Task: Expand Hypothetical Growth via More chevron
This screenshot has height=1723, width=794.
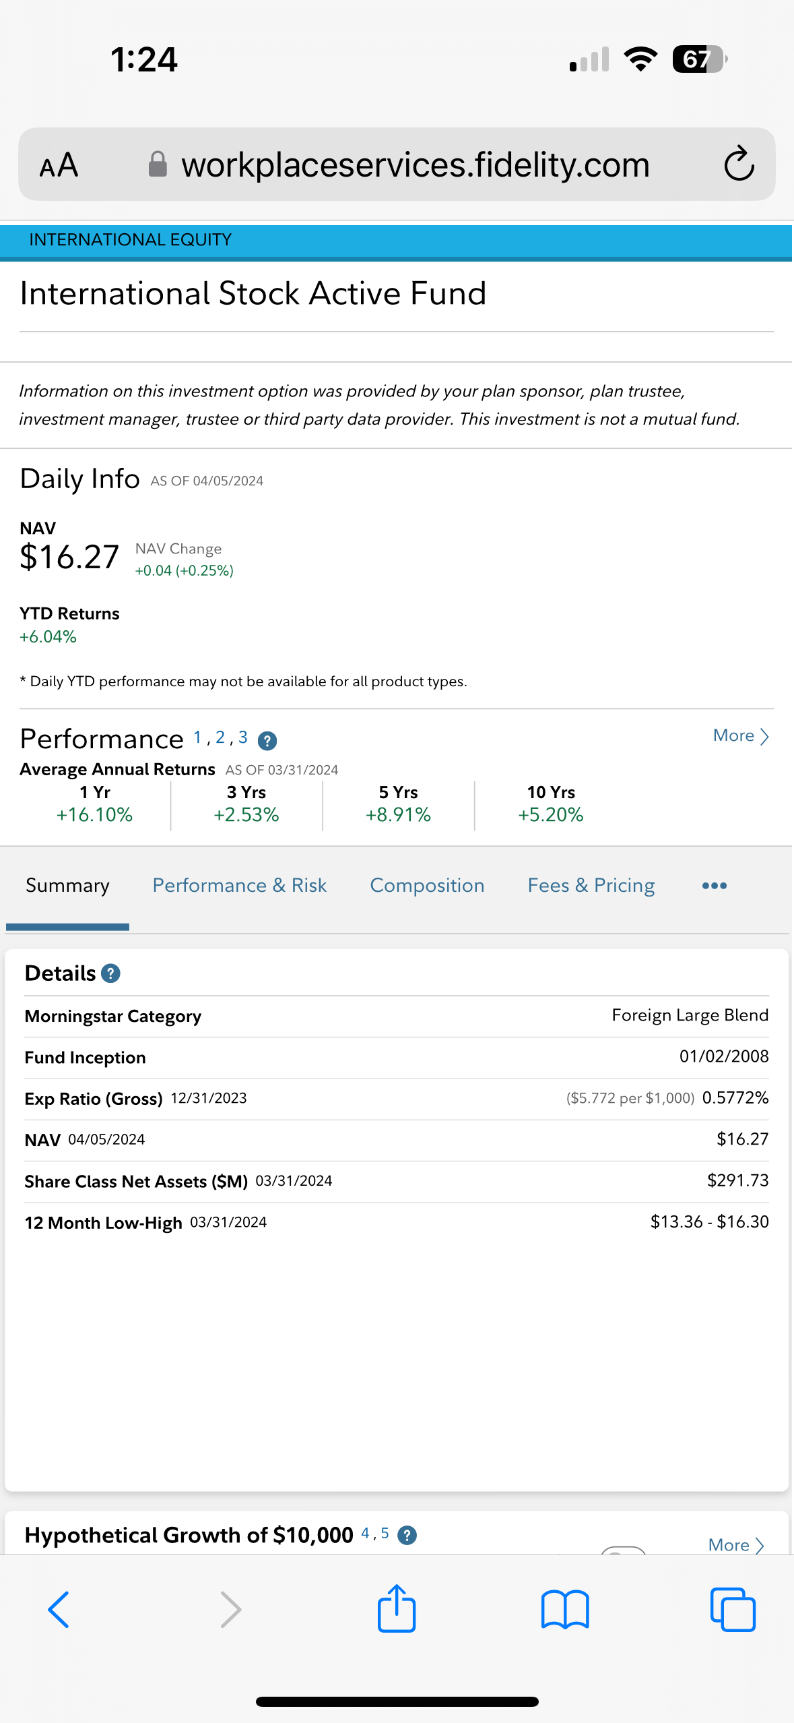Action: [735, 1544]
